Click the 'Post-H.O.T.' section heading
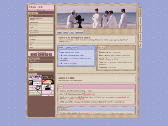Screen dimensions: 168x126 [x=34, y=61]
